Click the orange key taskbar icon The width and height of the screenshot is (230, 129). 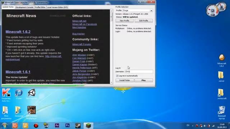point(26,125)
